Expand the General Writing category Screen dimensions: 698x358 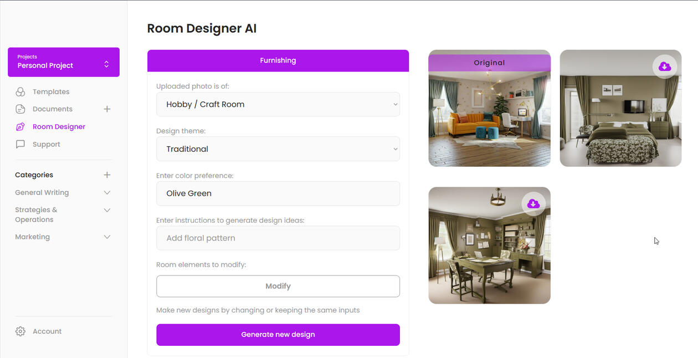tap(107, 193)
